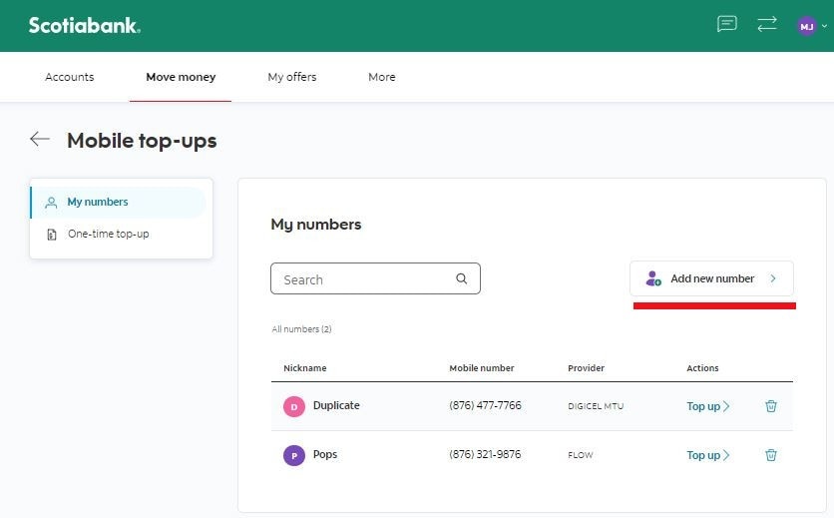834x518 pixels.
Task: Delete the Pops number with trash icon
Action: point(770,455)
